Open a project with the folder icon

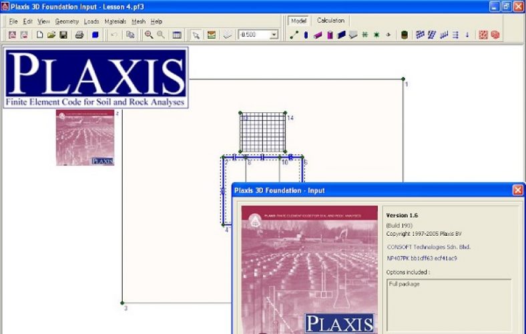51,35
